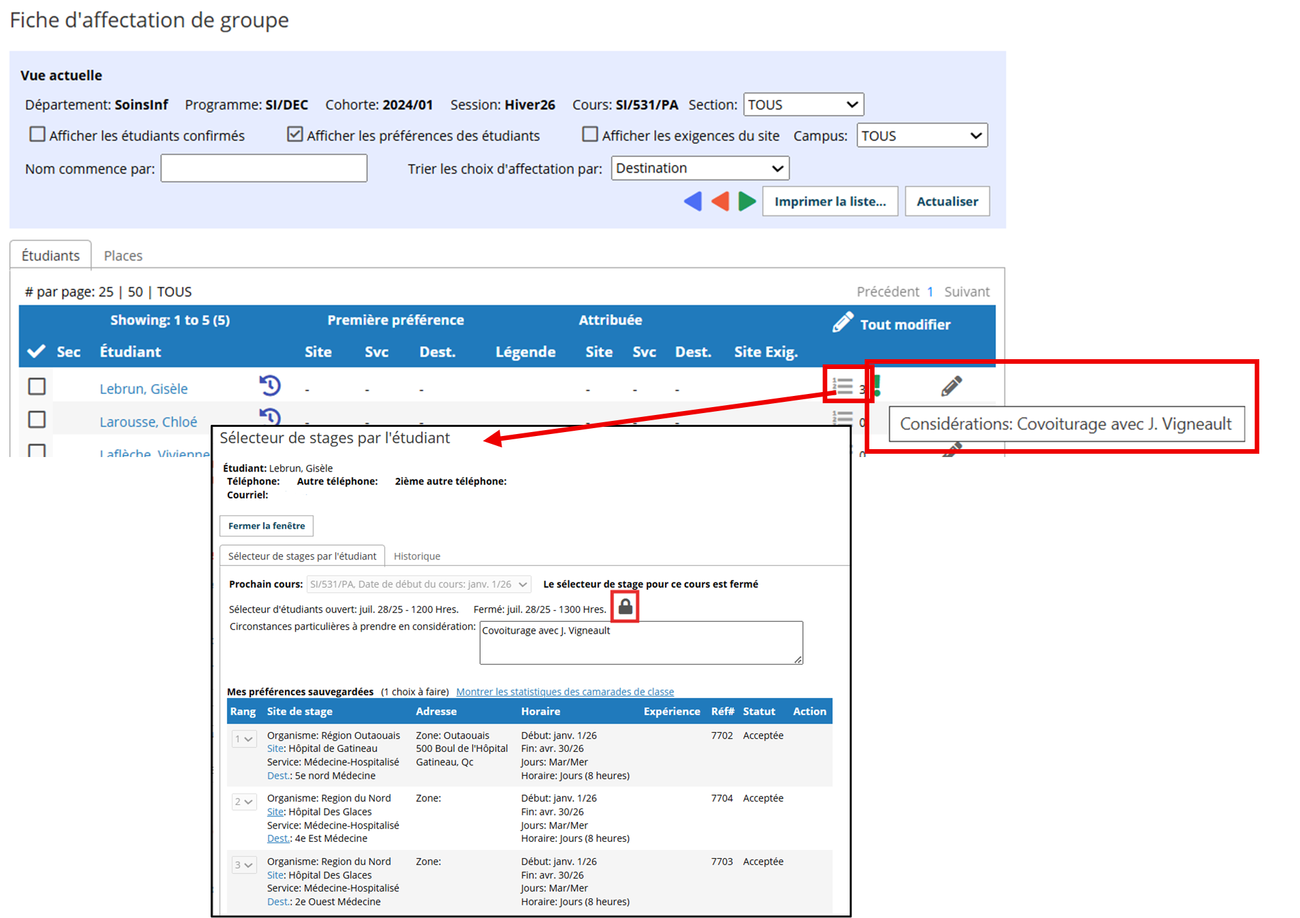Open Montrer les statistiques des camarades link
The image size is (1300, 918).
[565, 691]
